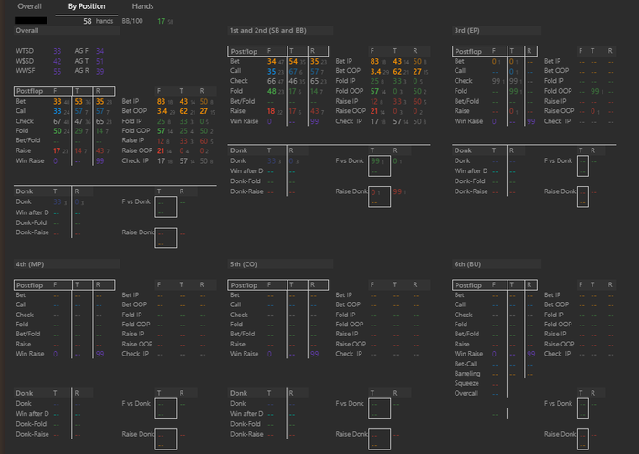This screenshot has height=454, width=639.
Task: Click the 5th (CO) section header
Action: pos(280,264)
